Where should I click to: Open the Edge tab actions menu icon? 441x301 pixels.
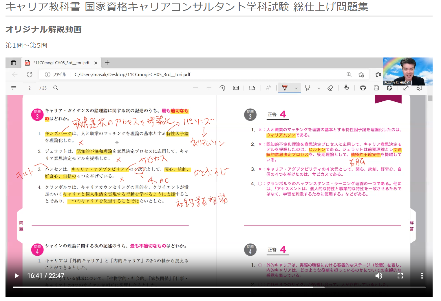click(14, 63)
